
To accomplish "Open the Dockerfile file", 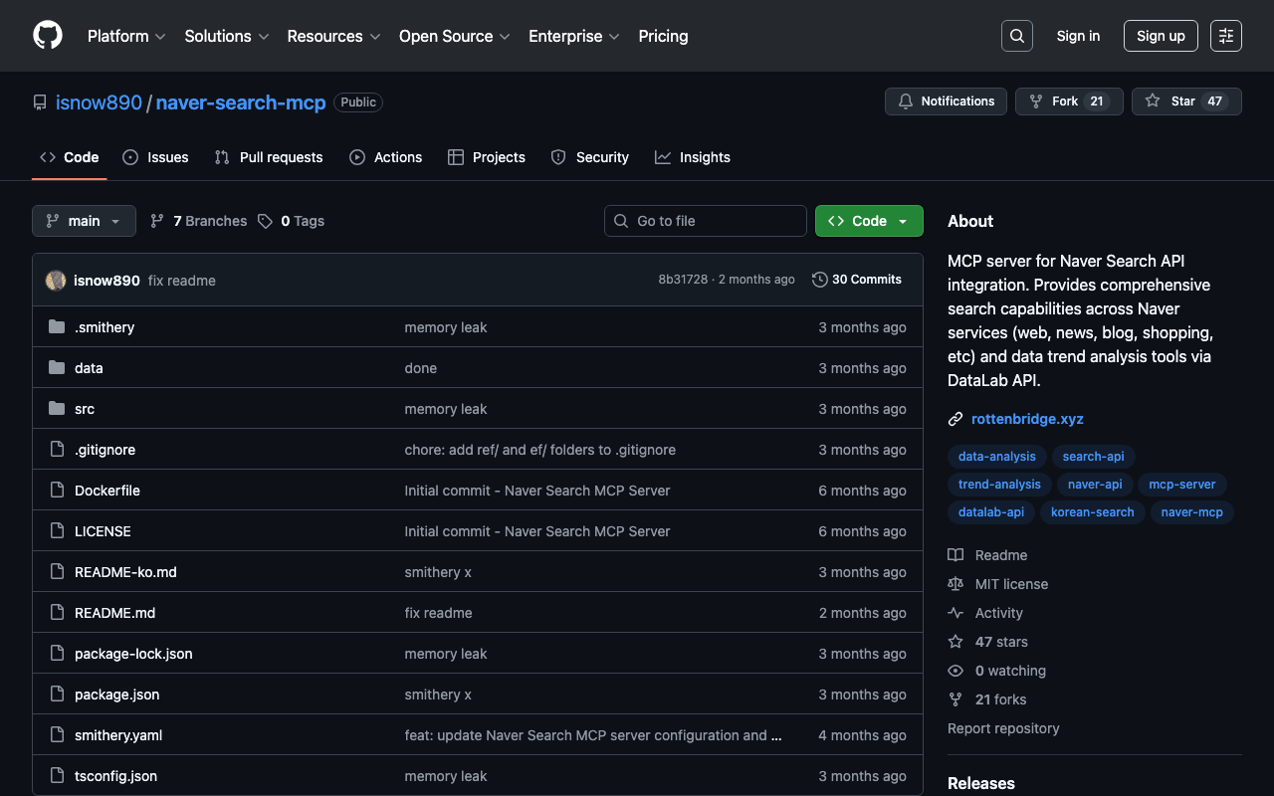I will click(106, 491).
